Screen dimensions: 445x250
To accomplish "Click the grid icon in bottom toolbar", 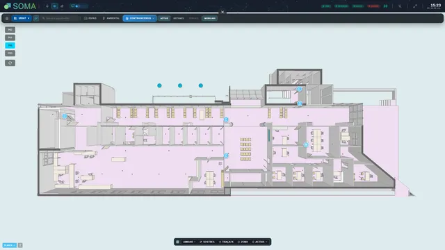I will 178,242.
